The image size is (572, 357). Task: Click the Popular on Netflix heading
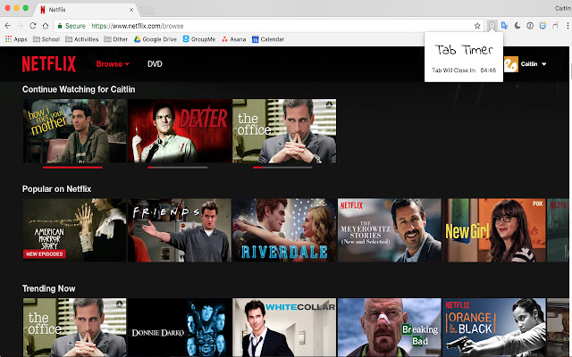point(56,188)
